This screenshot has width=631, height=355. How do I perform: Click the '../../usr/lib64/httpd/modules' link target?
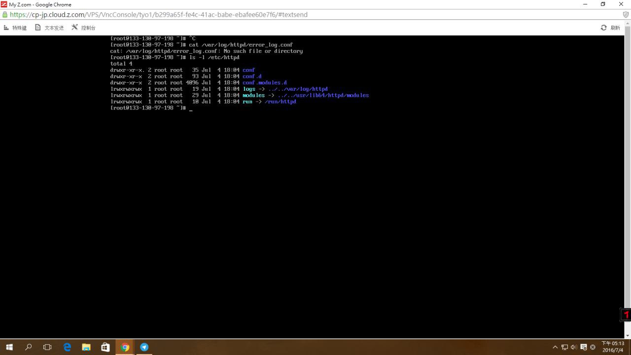323,95
